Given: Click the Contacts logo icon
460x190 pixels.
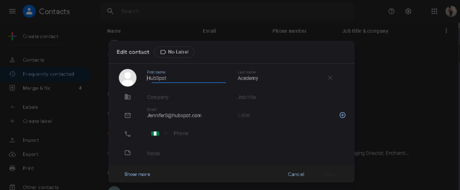Looking at the screenshot, I should pos(29,11).
